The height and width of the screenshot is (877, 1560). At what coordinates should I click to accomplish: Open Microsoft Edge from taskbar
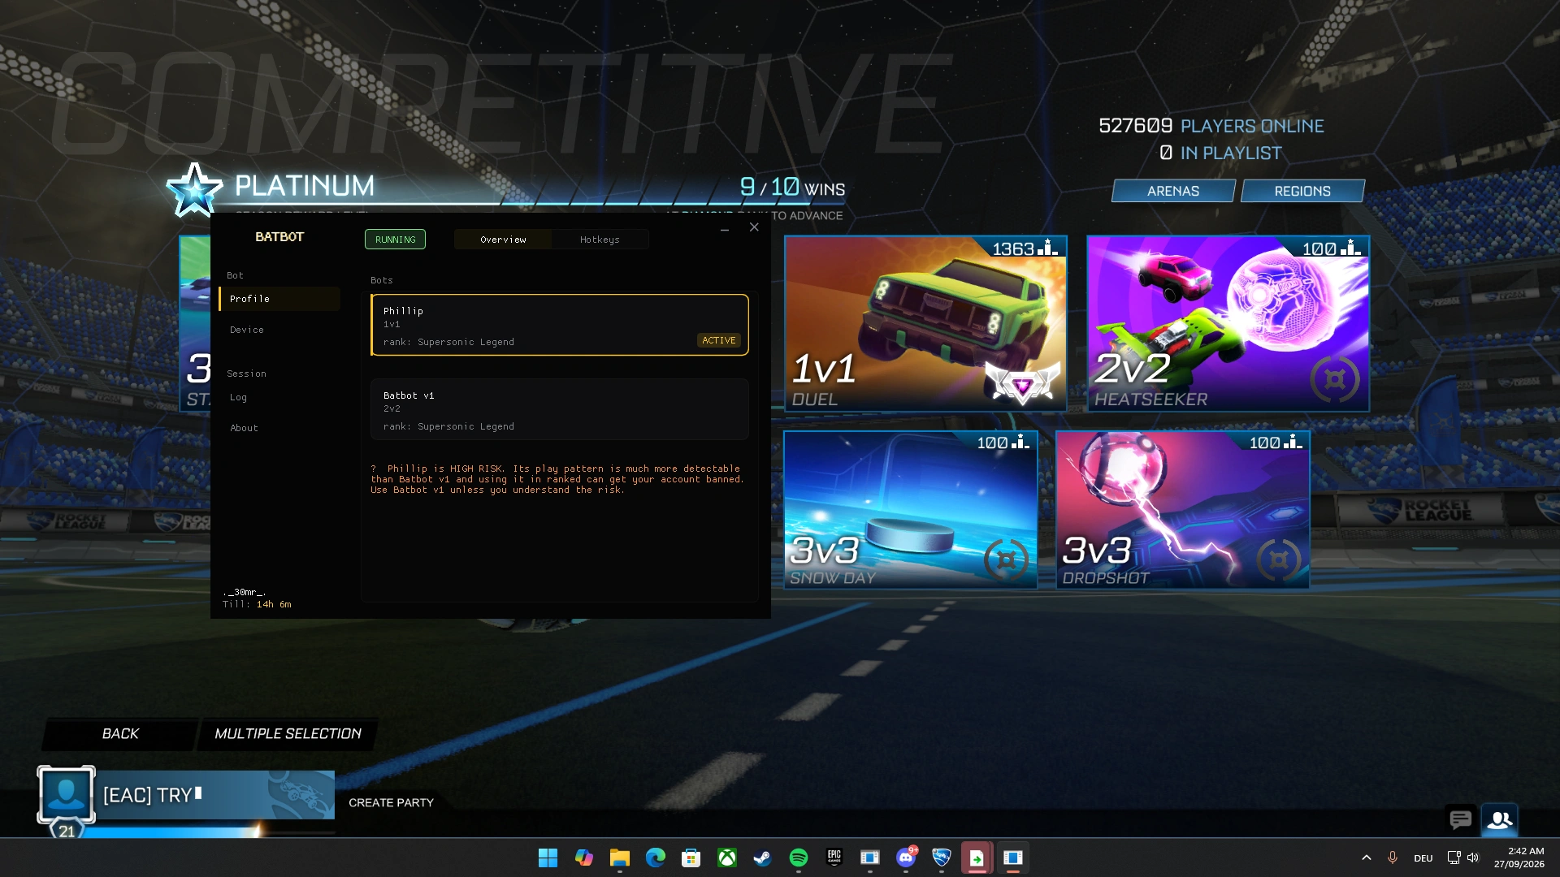[655, 858]
